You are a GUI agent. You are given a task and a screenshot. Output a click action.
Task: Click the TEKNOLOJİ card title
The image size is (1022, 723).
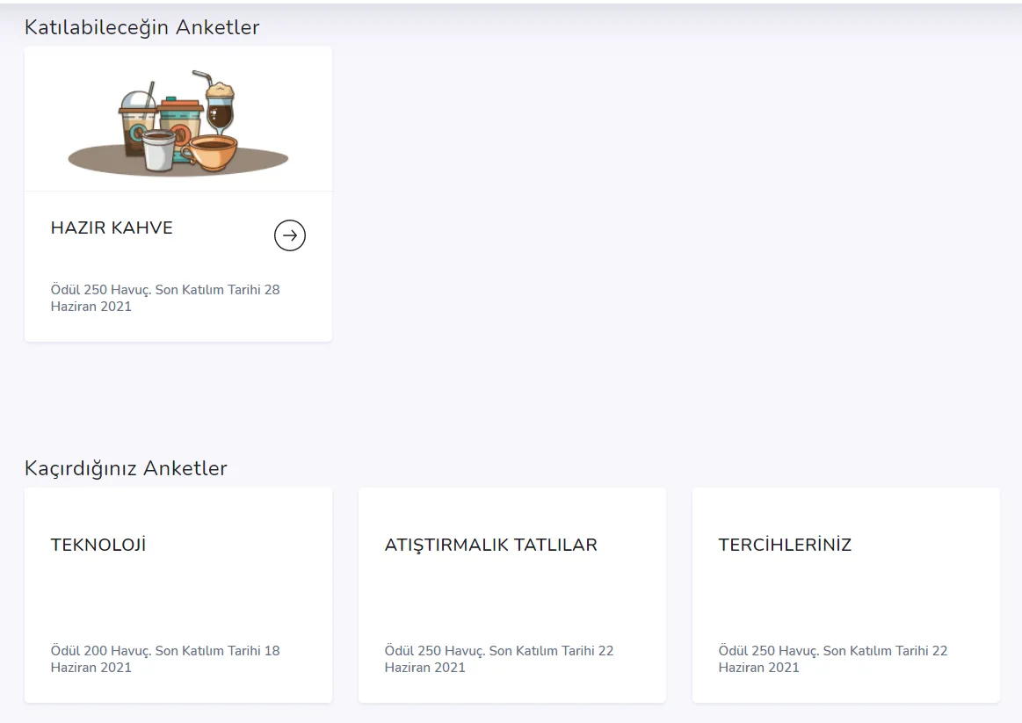pyautogui.click(x=97, y=544)
